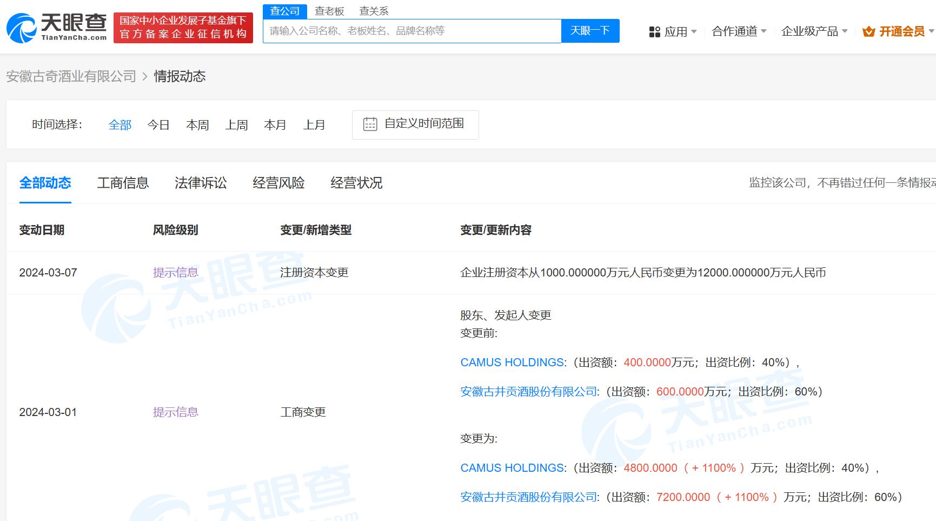This screenshot has height=521, width=936.
Task: Select time filter 上周
Action: point(236,125)
